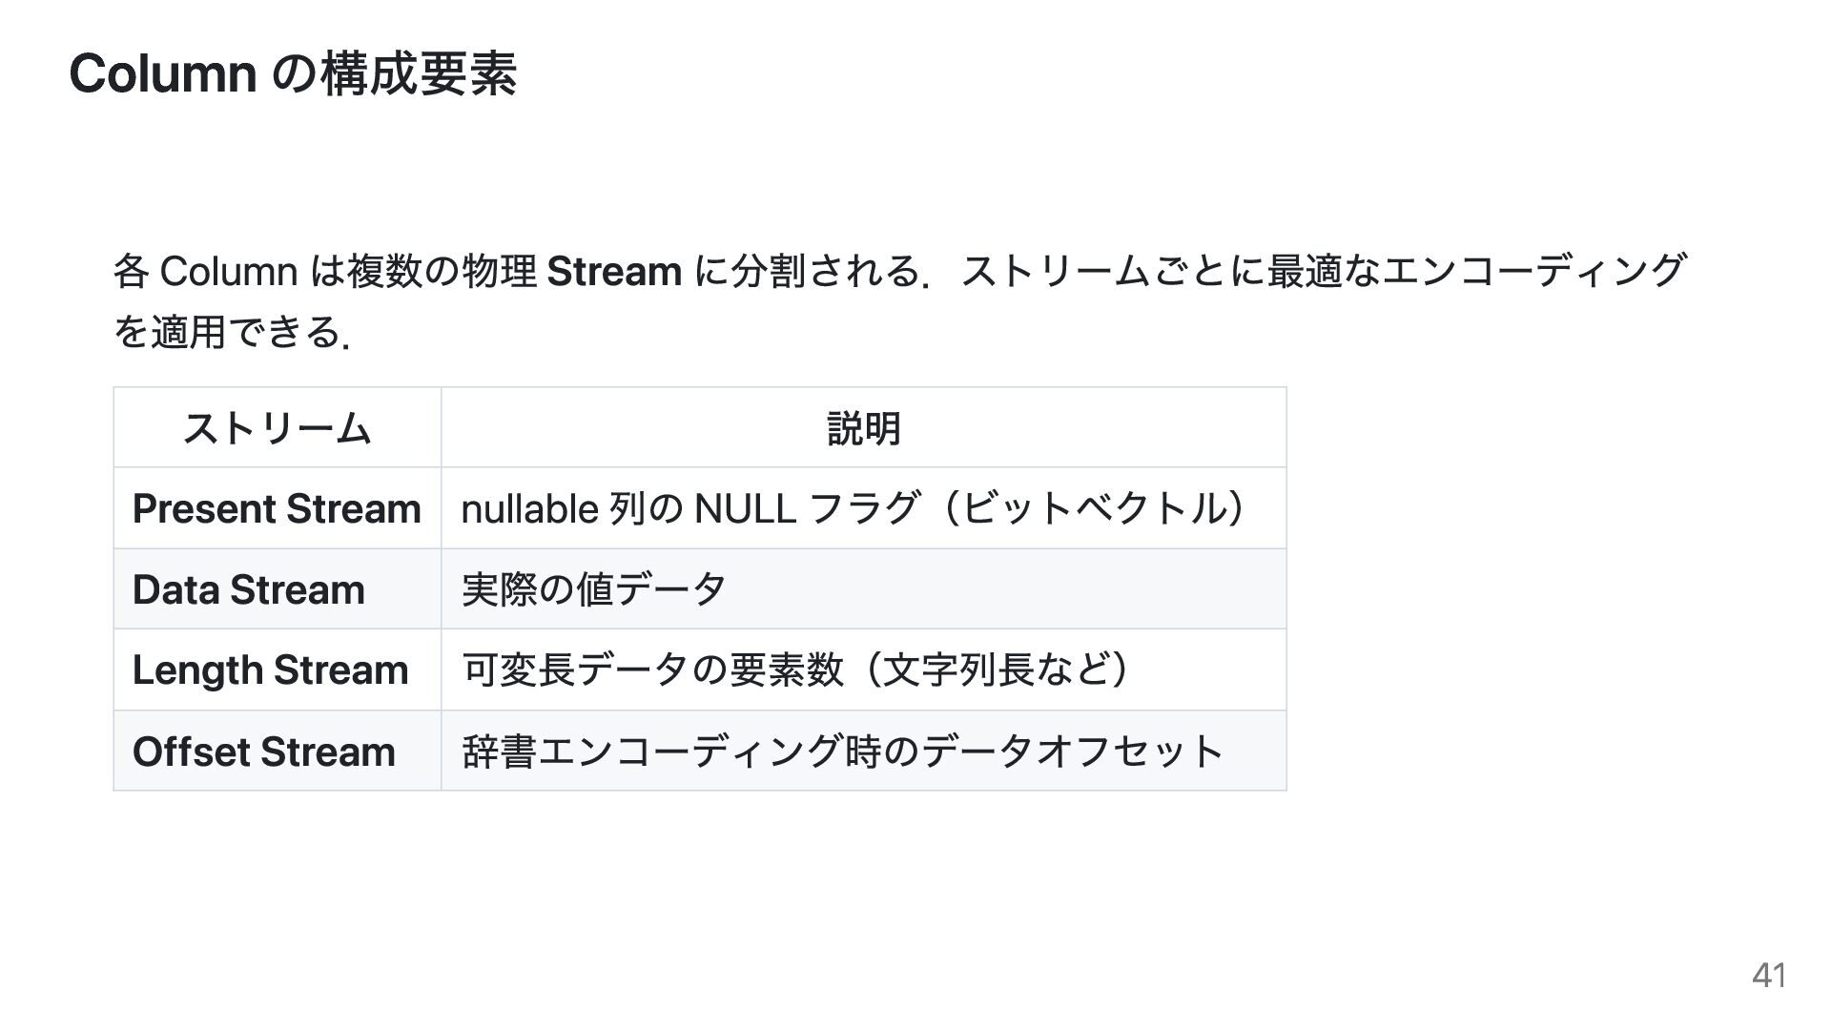Click the bold word Stream in paragraph
The height and width of the screenshot is (1030, 1831).
click(x=614, y=272)
